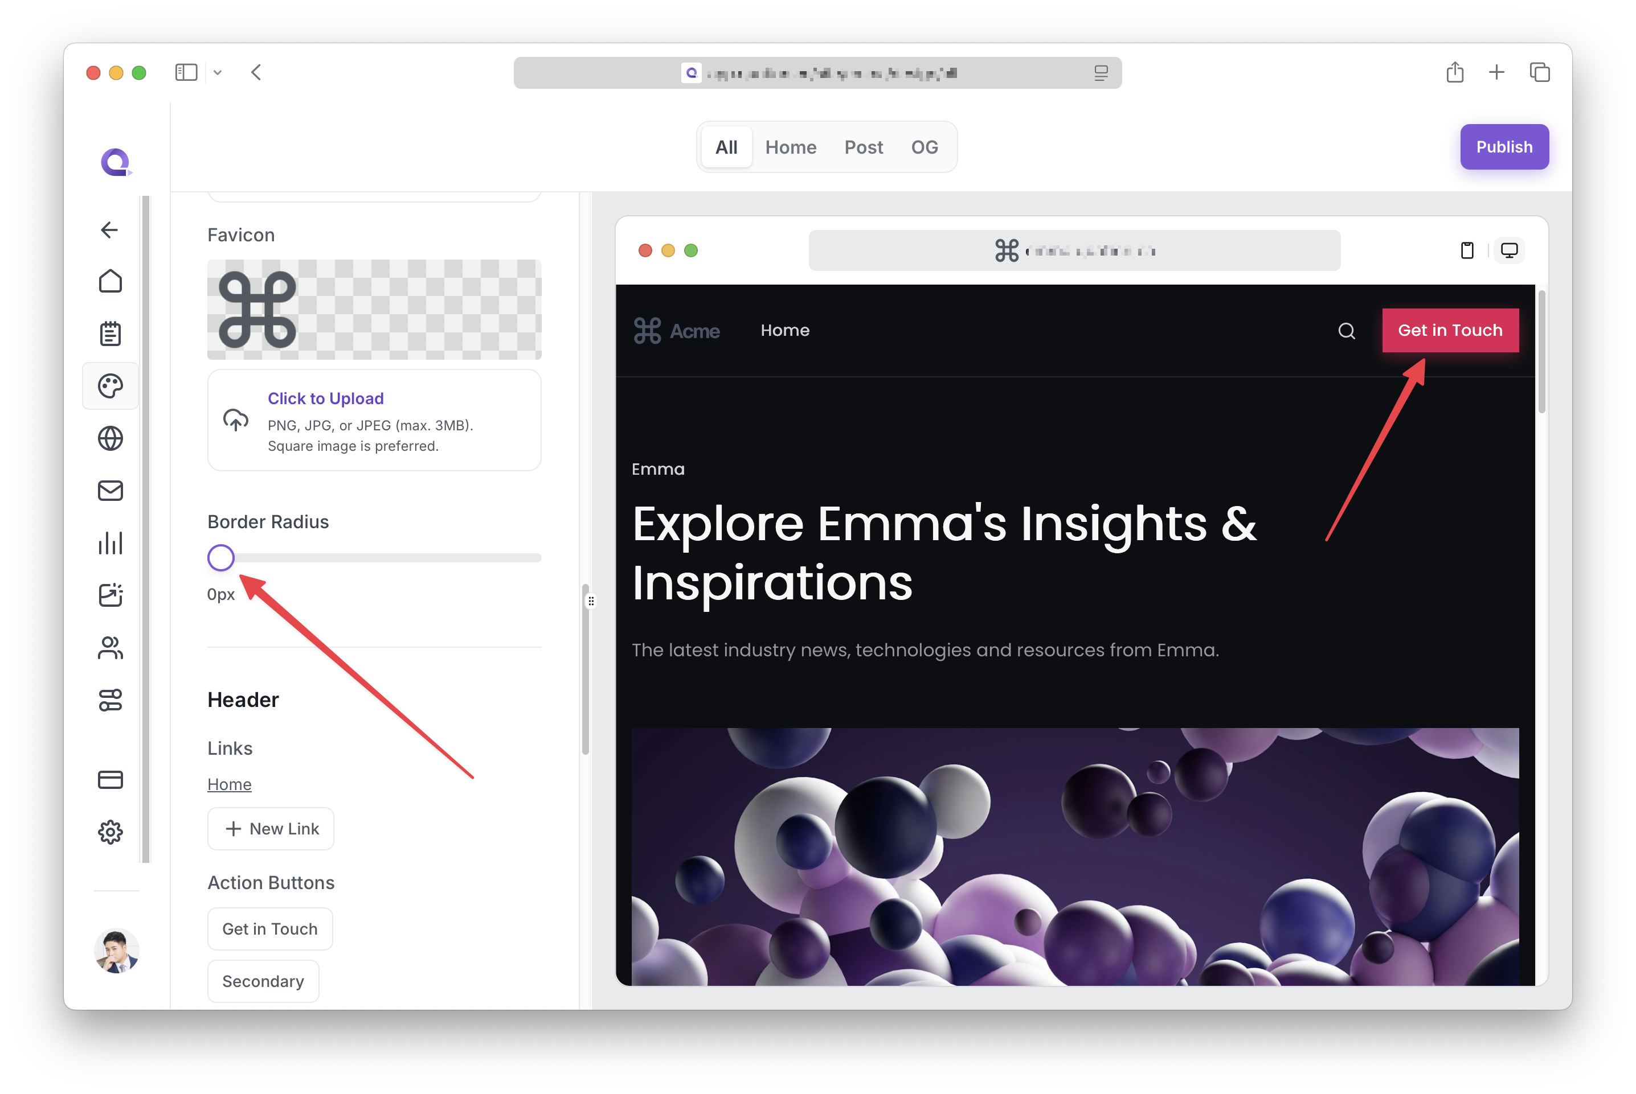
Task: Open the settings gear icon
Action: 111,832
